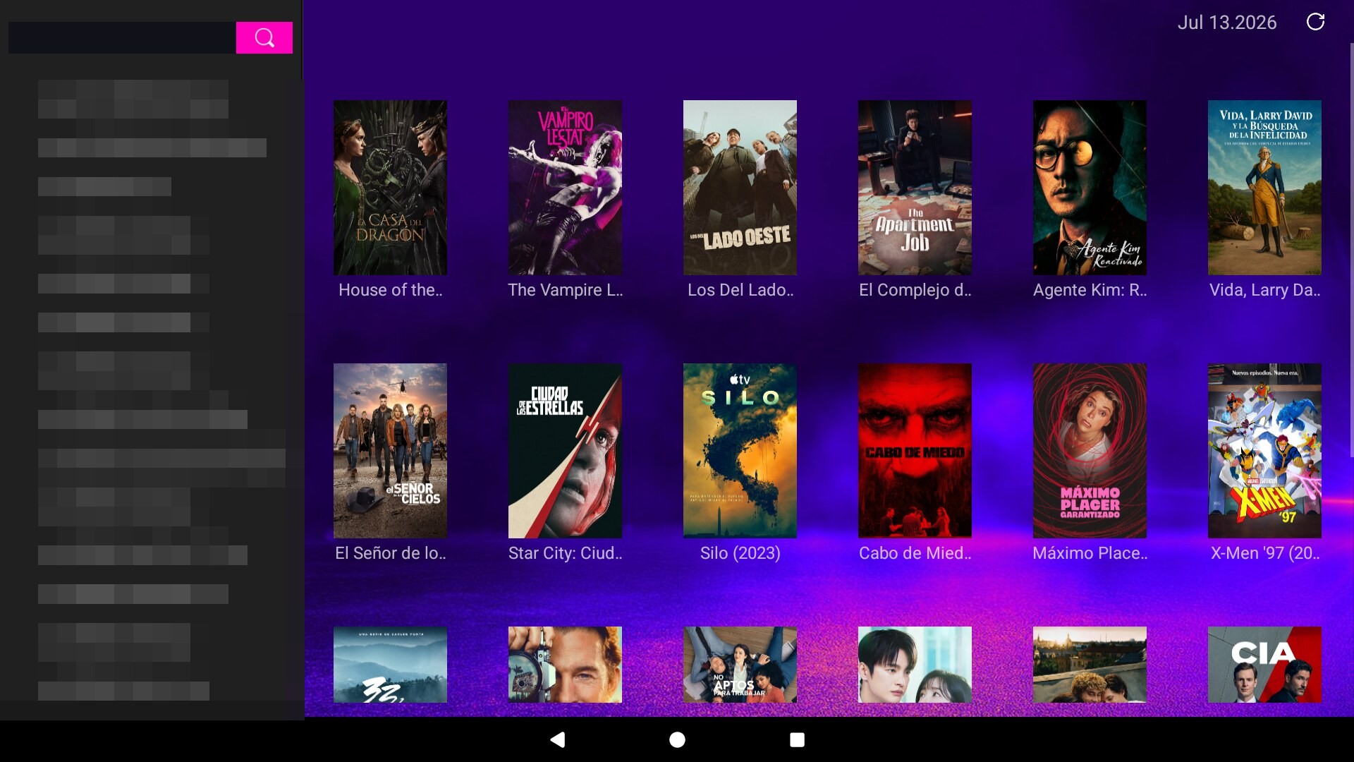This screenshot has width=1354, height=762.
Task: Open the X-Men '97 poster
Action: click(1264, 451)
